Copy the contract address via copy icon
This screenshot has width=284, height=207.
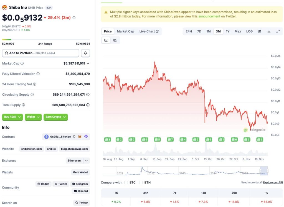(74, 137)
